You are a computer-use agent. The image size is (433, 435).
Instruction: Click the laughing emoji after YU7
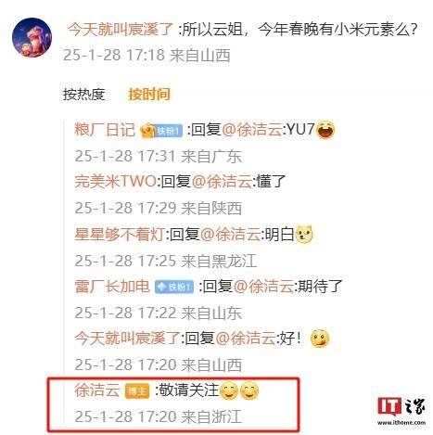pos(325,130)
